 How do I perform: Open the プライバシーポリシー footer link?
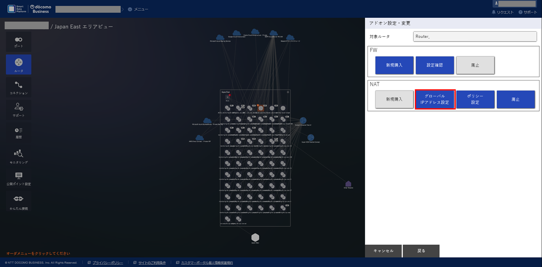pyautogui.click(x=108, y=263)
